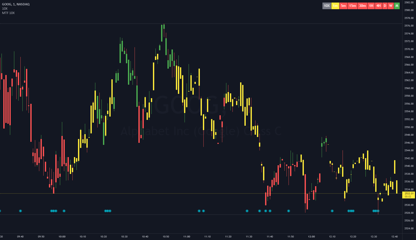Switch to the 15m timeframe
Viewport: 416px width, 240px height.
[352, 6]
